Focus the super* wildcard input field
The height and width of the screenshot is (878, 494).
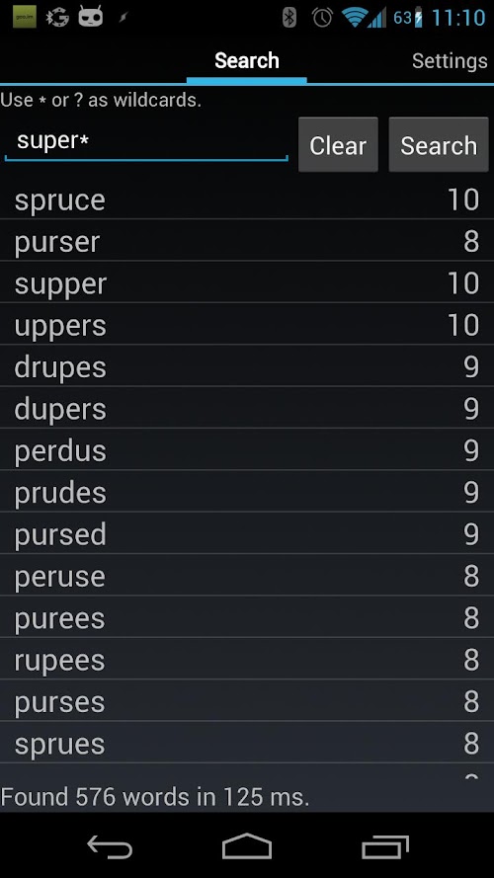[146, 141]
